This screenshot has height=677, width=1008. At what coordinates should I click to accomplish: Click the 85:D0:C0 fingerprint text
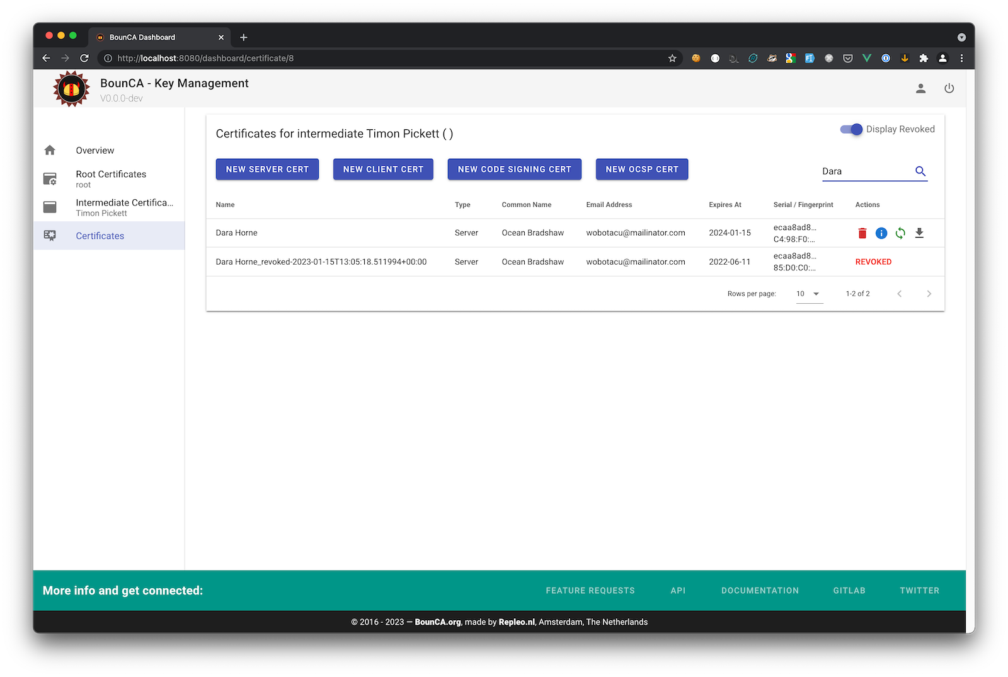pos(794,268)
